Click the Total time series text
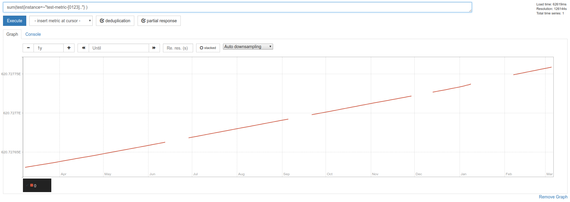 (550, 13)
